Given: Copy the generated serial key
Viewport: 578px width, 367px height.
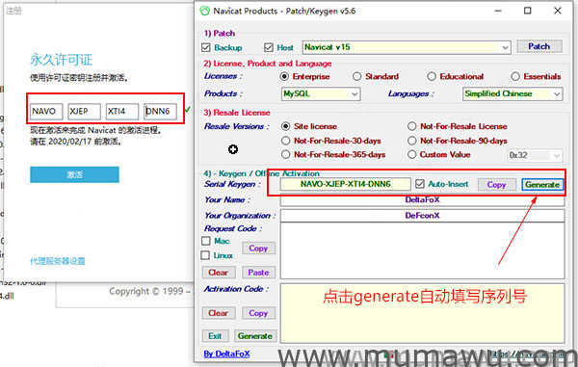Looking at the screenshot, I should coord(496,185).
